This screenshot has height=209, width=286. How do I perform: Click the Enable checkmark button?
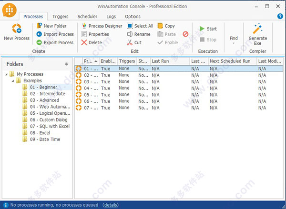(x=168, y=43)
